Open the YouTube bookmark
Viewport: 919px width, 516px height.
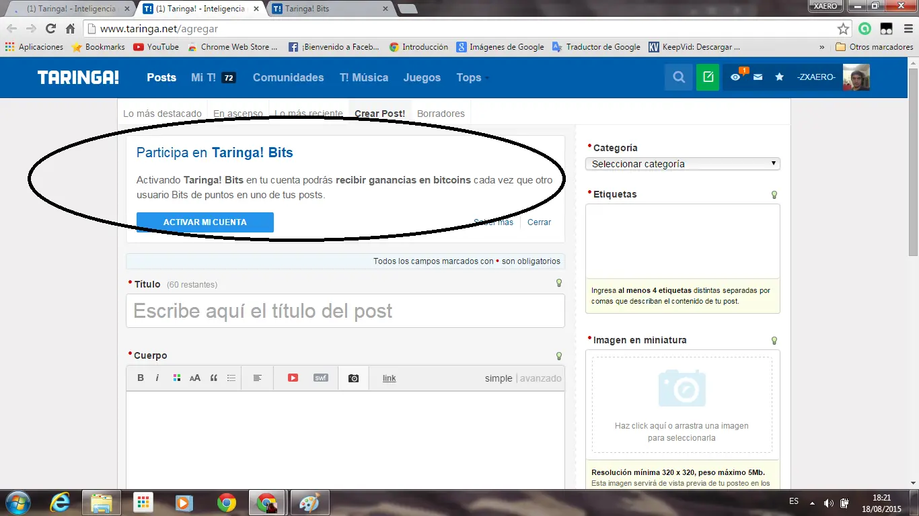[x=156, y=47]
